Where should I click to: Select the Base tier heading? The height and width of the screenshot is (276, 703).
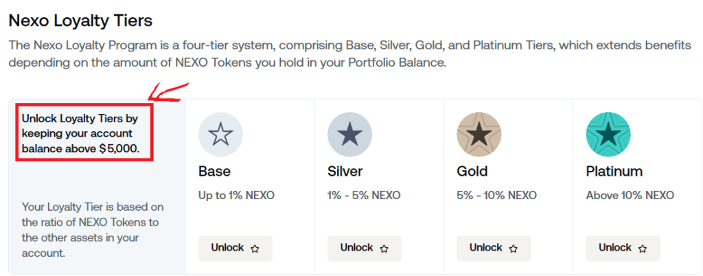tap(214, 171)
